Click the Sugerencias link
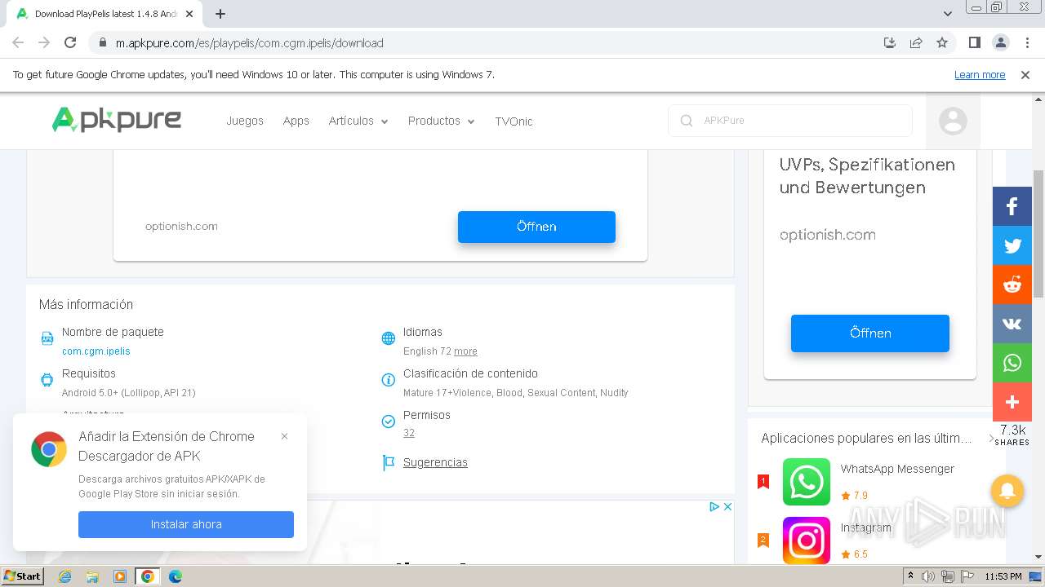The image size is (1045, 587). pos(435,462)
